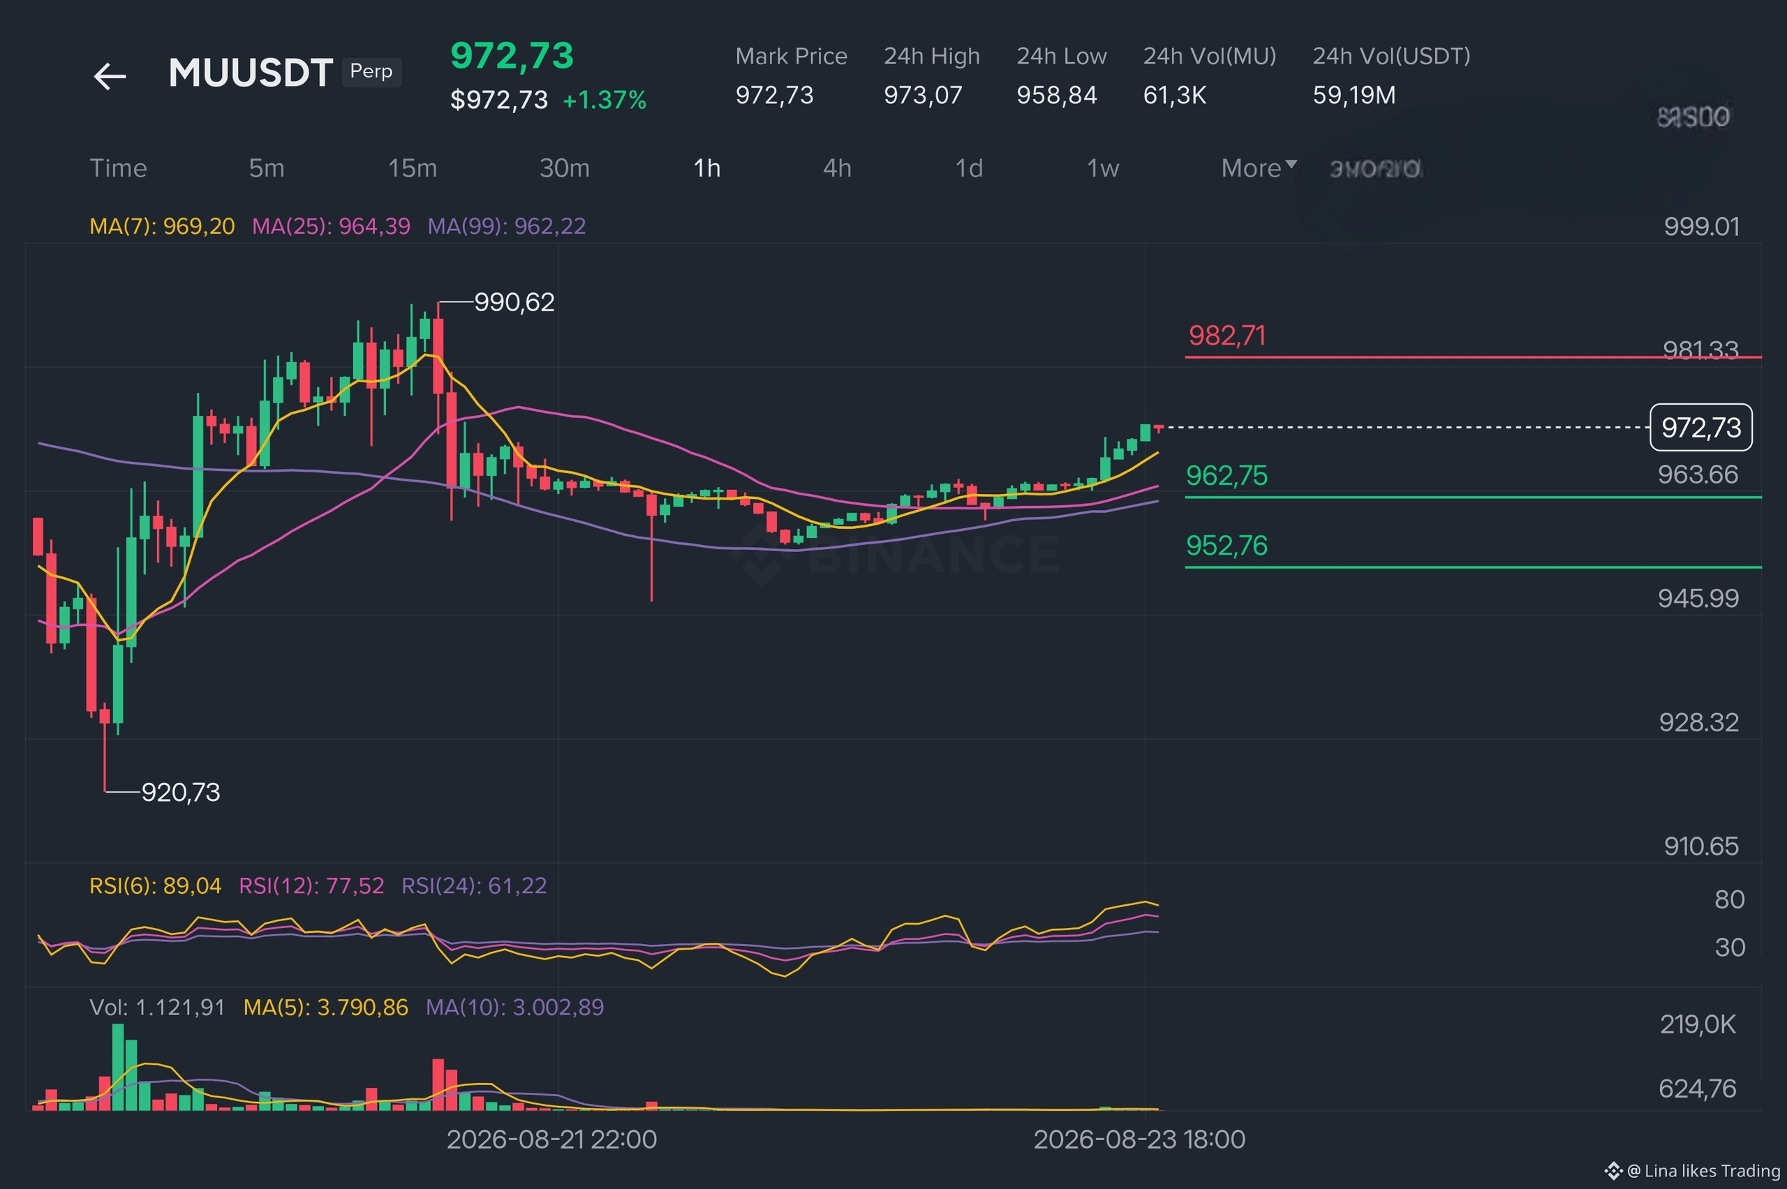Switch to the 30m interval
Screen dimensions: 1787x1189
coord(564,167)
